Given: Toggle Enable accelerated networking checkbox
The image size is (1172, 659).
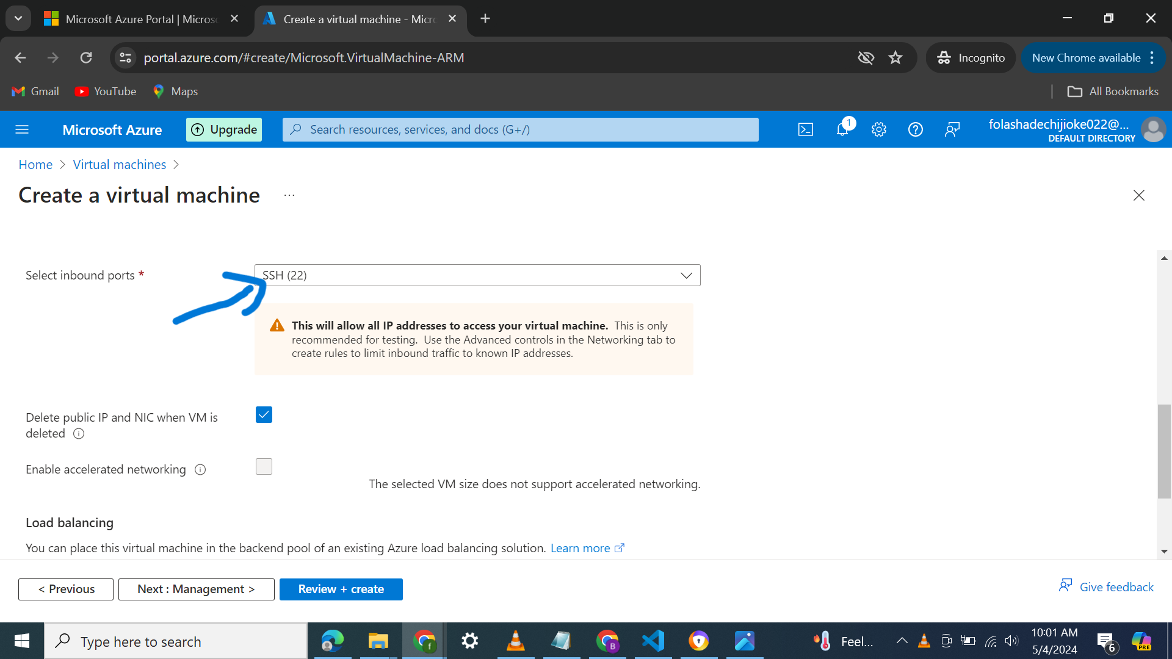Looking at the screenshot, I should [x=264, y=467].
